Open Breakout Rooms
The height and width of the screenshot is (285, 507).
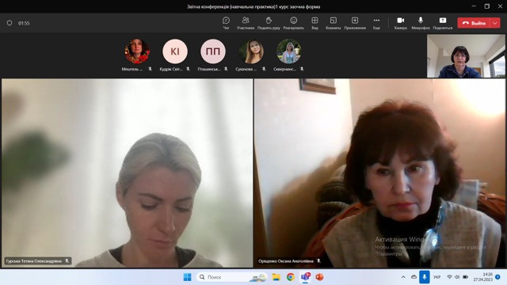(333, 23)
